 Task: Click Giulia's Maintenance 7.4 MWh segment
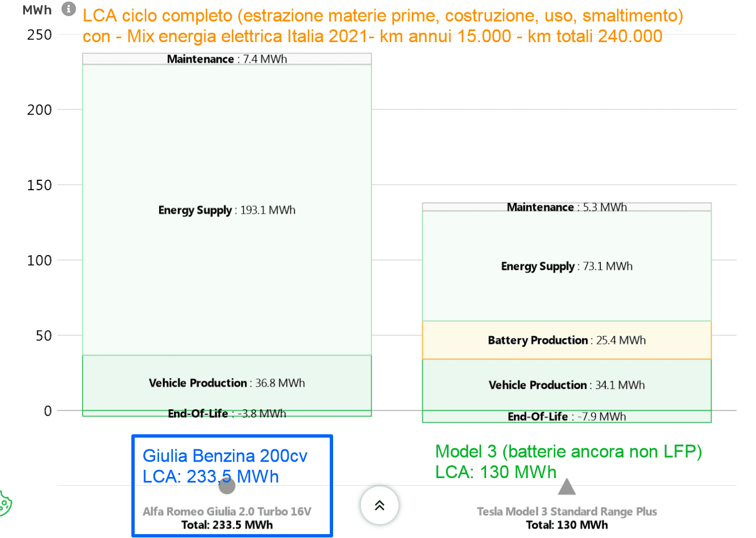pos(227,59)
